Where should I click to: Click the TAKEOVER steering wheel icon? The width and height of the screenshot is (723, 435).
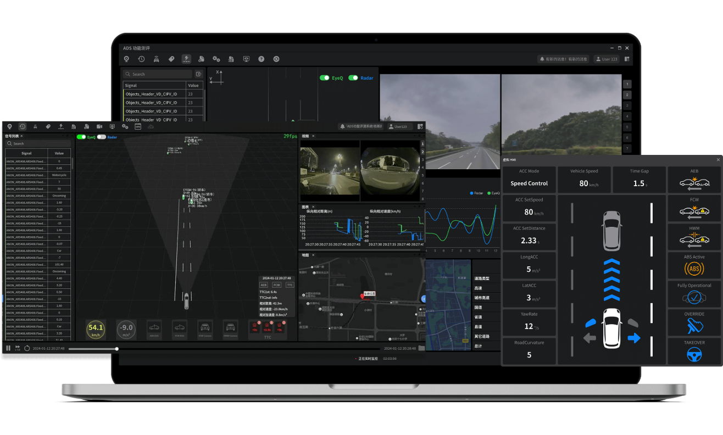[x=694, y=354]
